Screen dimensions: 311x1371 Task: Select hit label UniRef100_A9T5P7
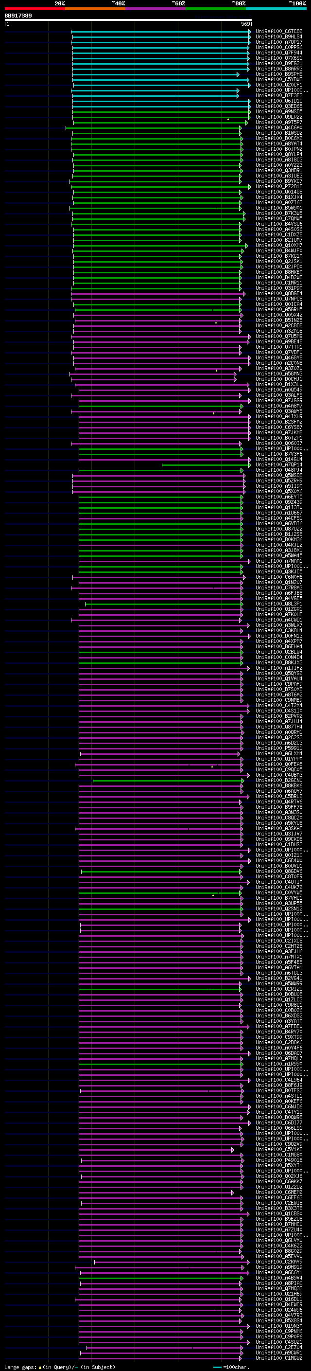279,123
